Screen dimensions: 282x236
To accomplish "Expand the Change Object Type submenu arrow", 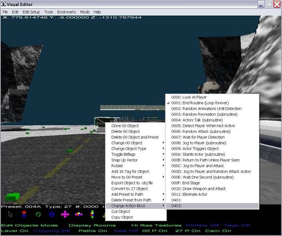I will pyautogui.click(x=163, y=148).
